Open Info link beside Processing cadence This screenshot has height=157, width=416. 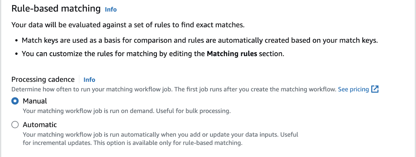[89, 80]
